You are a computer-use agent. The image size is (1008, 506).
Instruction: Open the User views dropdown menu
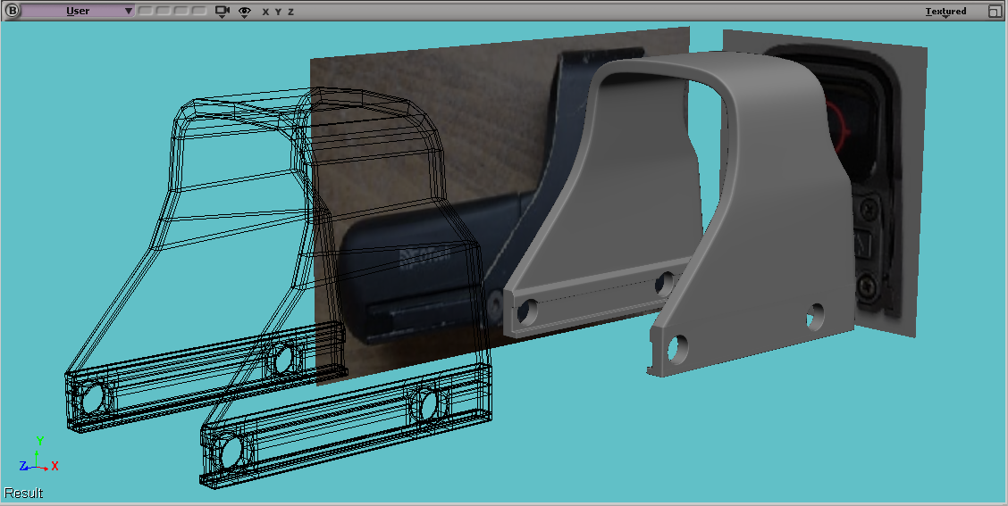(x=78, y=11)
